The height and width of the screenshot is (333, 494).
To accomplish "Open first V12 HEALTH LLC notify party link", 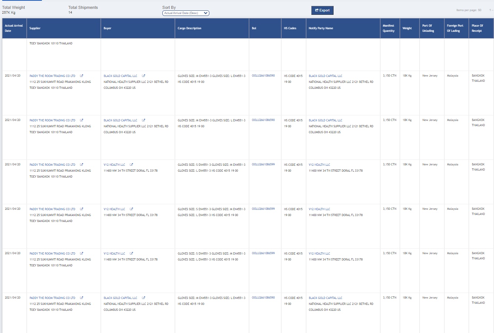I will point(319,165).
